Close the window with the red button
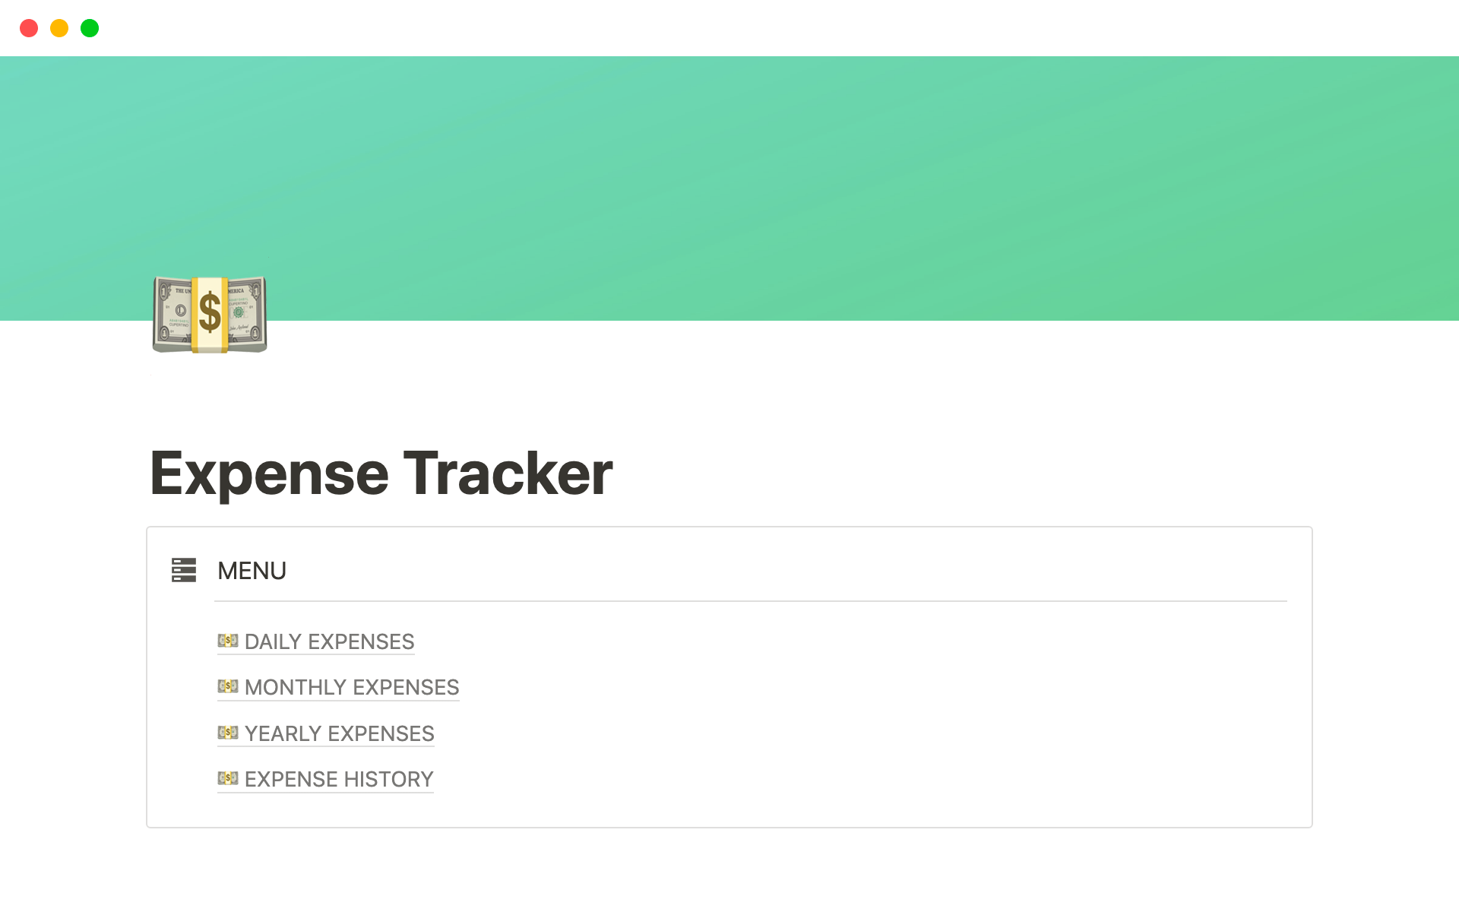Viewport: 1459px width, 912px height. click(29, 28)
